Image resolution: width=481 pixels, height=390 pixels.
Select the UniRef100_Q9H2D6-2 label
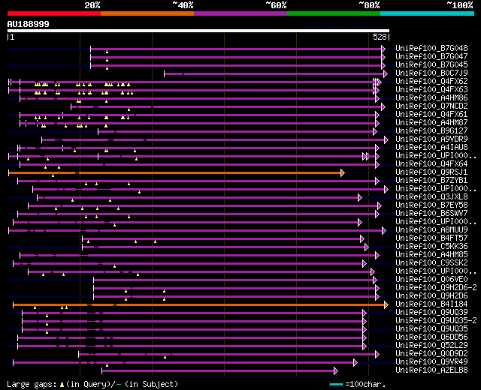tap(436, 288)
